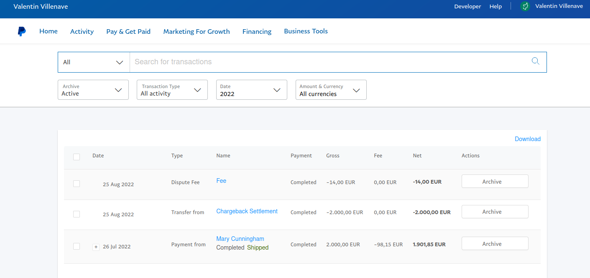Image resolution: width=590 pixels, height=278 pixels.
Task: Click the search magnifier icon
Action: [535, 61]
